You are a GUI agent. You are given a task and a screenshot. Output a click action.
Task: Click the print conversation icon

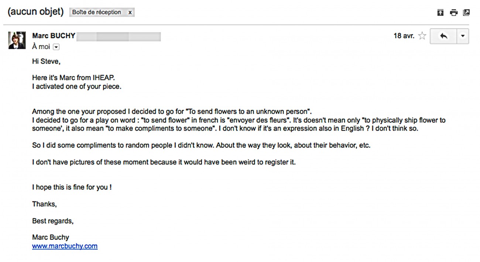click(453, 13)
